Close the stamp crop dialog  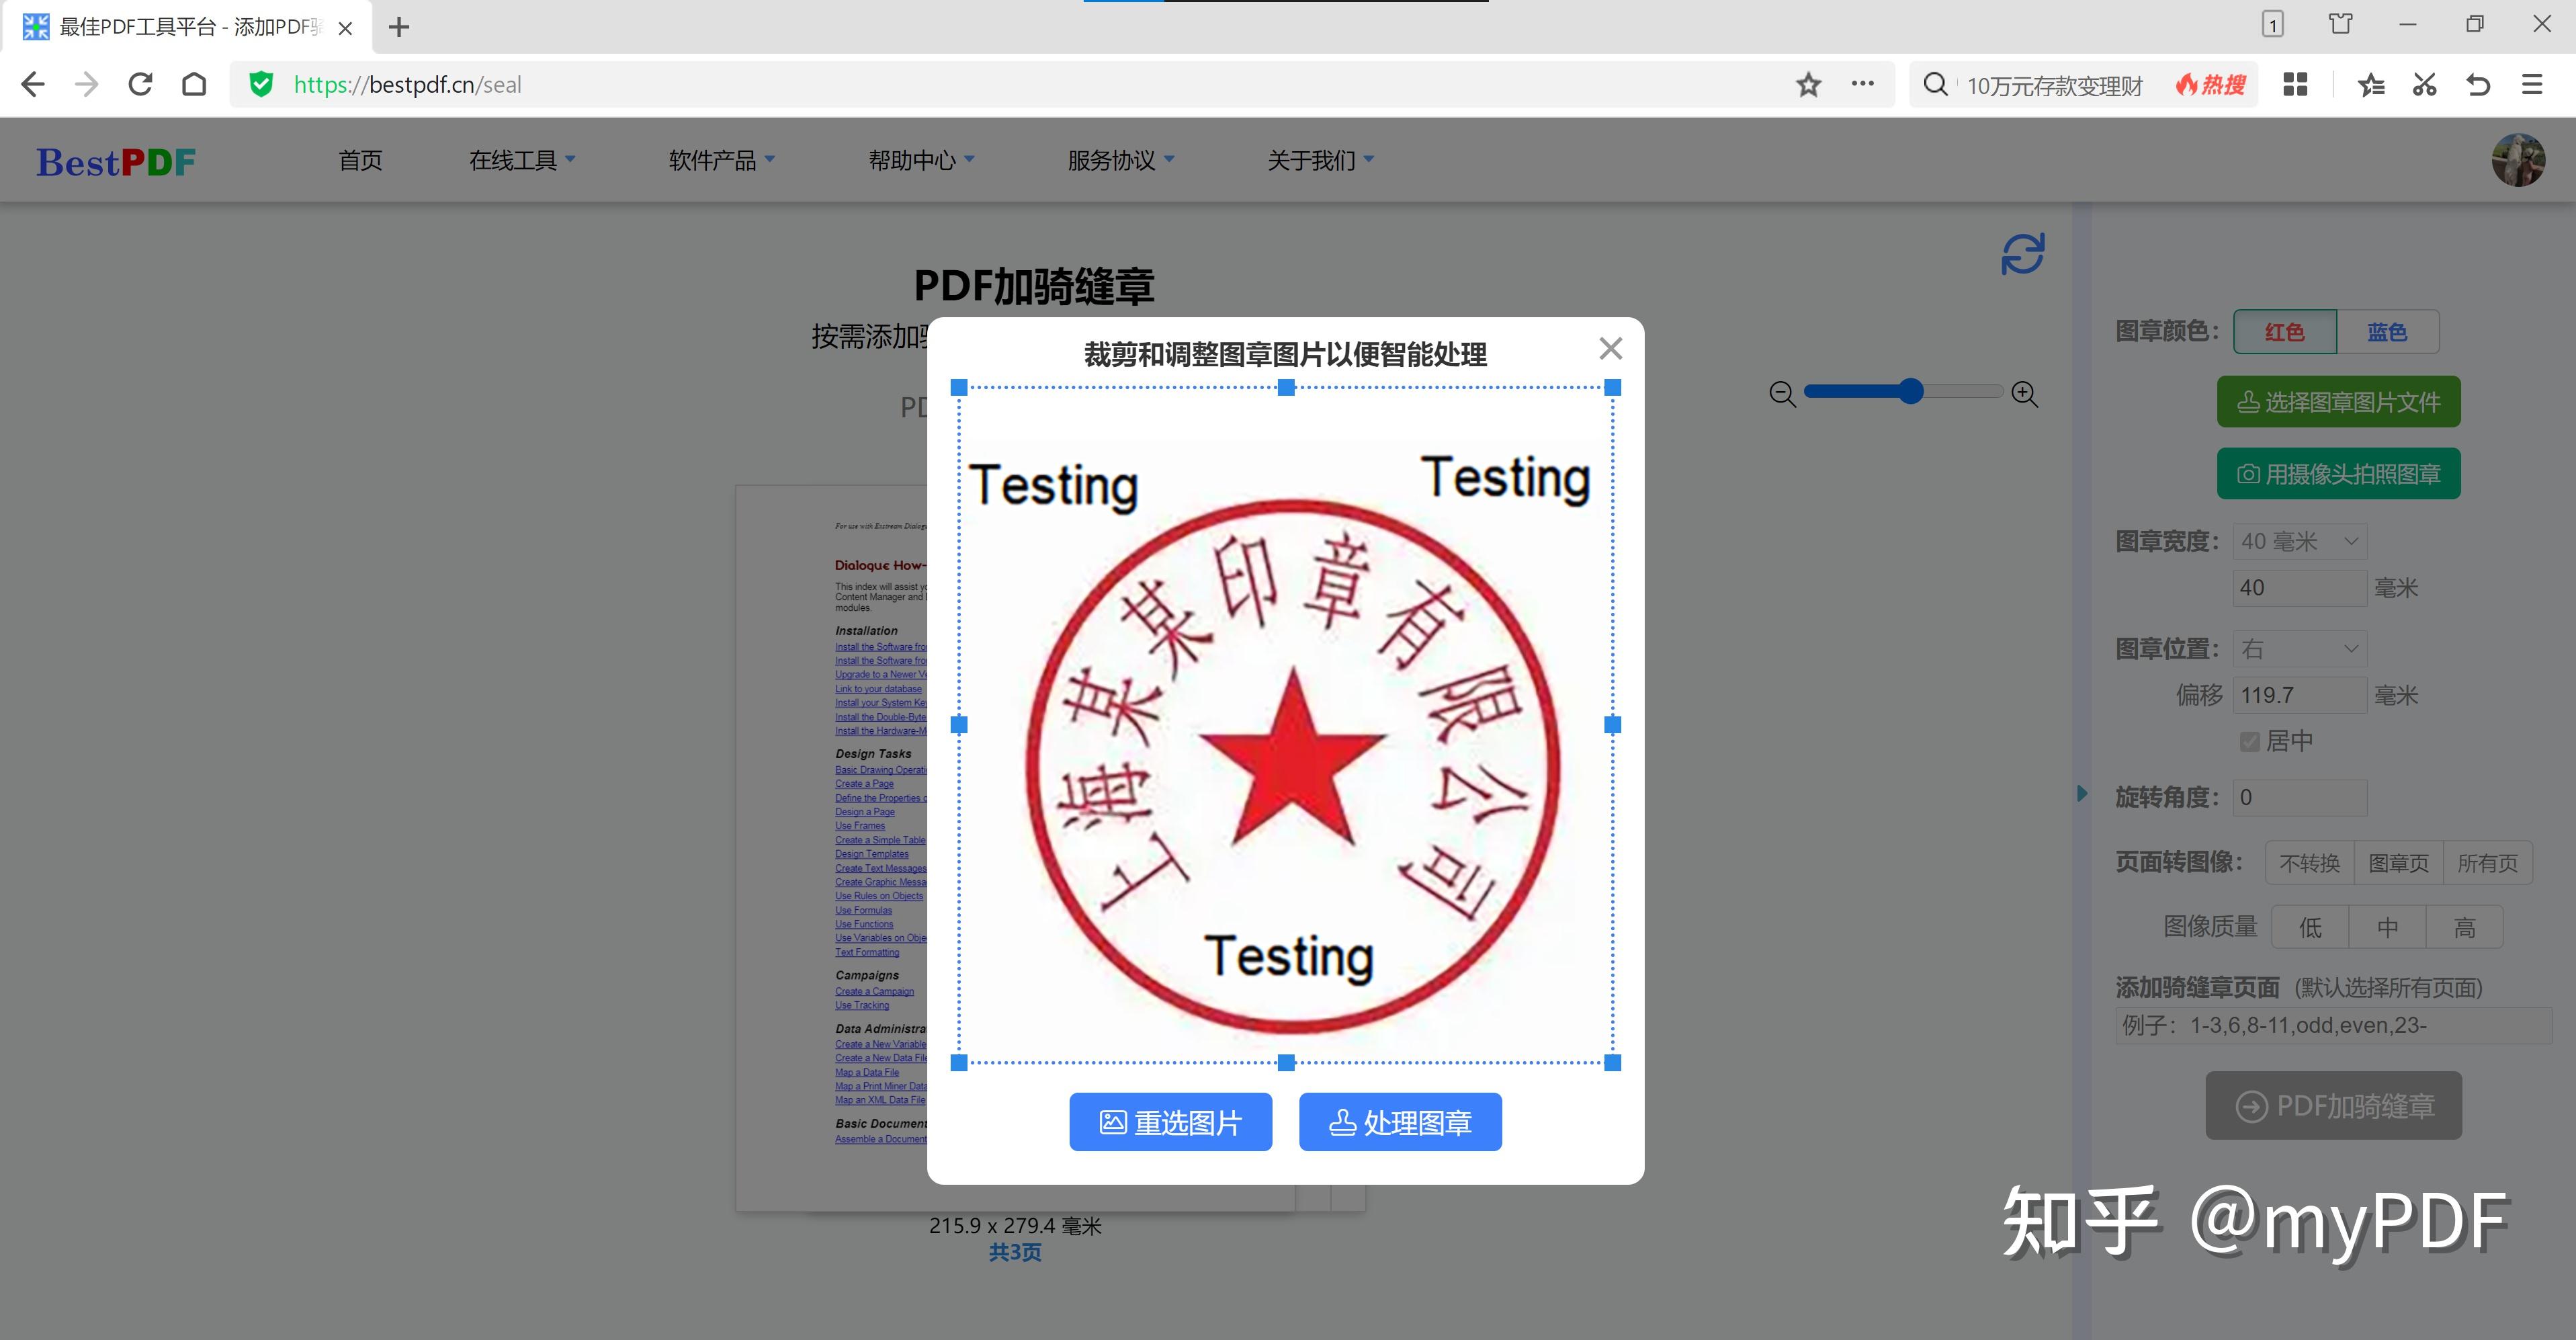point(1610,348)
